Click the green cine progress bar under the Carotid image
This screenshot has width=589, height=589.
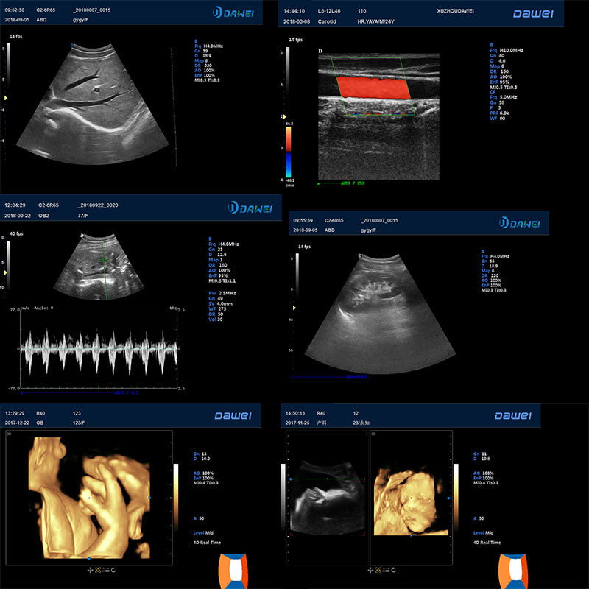tap(341, 183)
